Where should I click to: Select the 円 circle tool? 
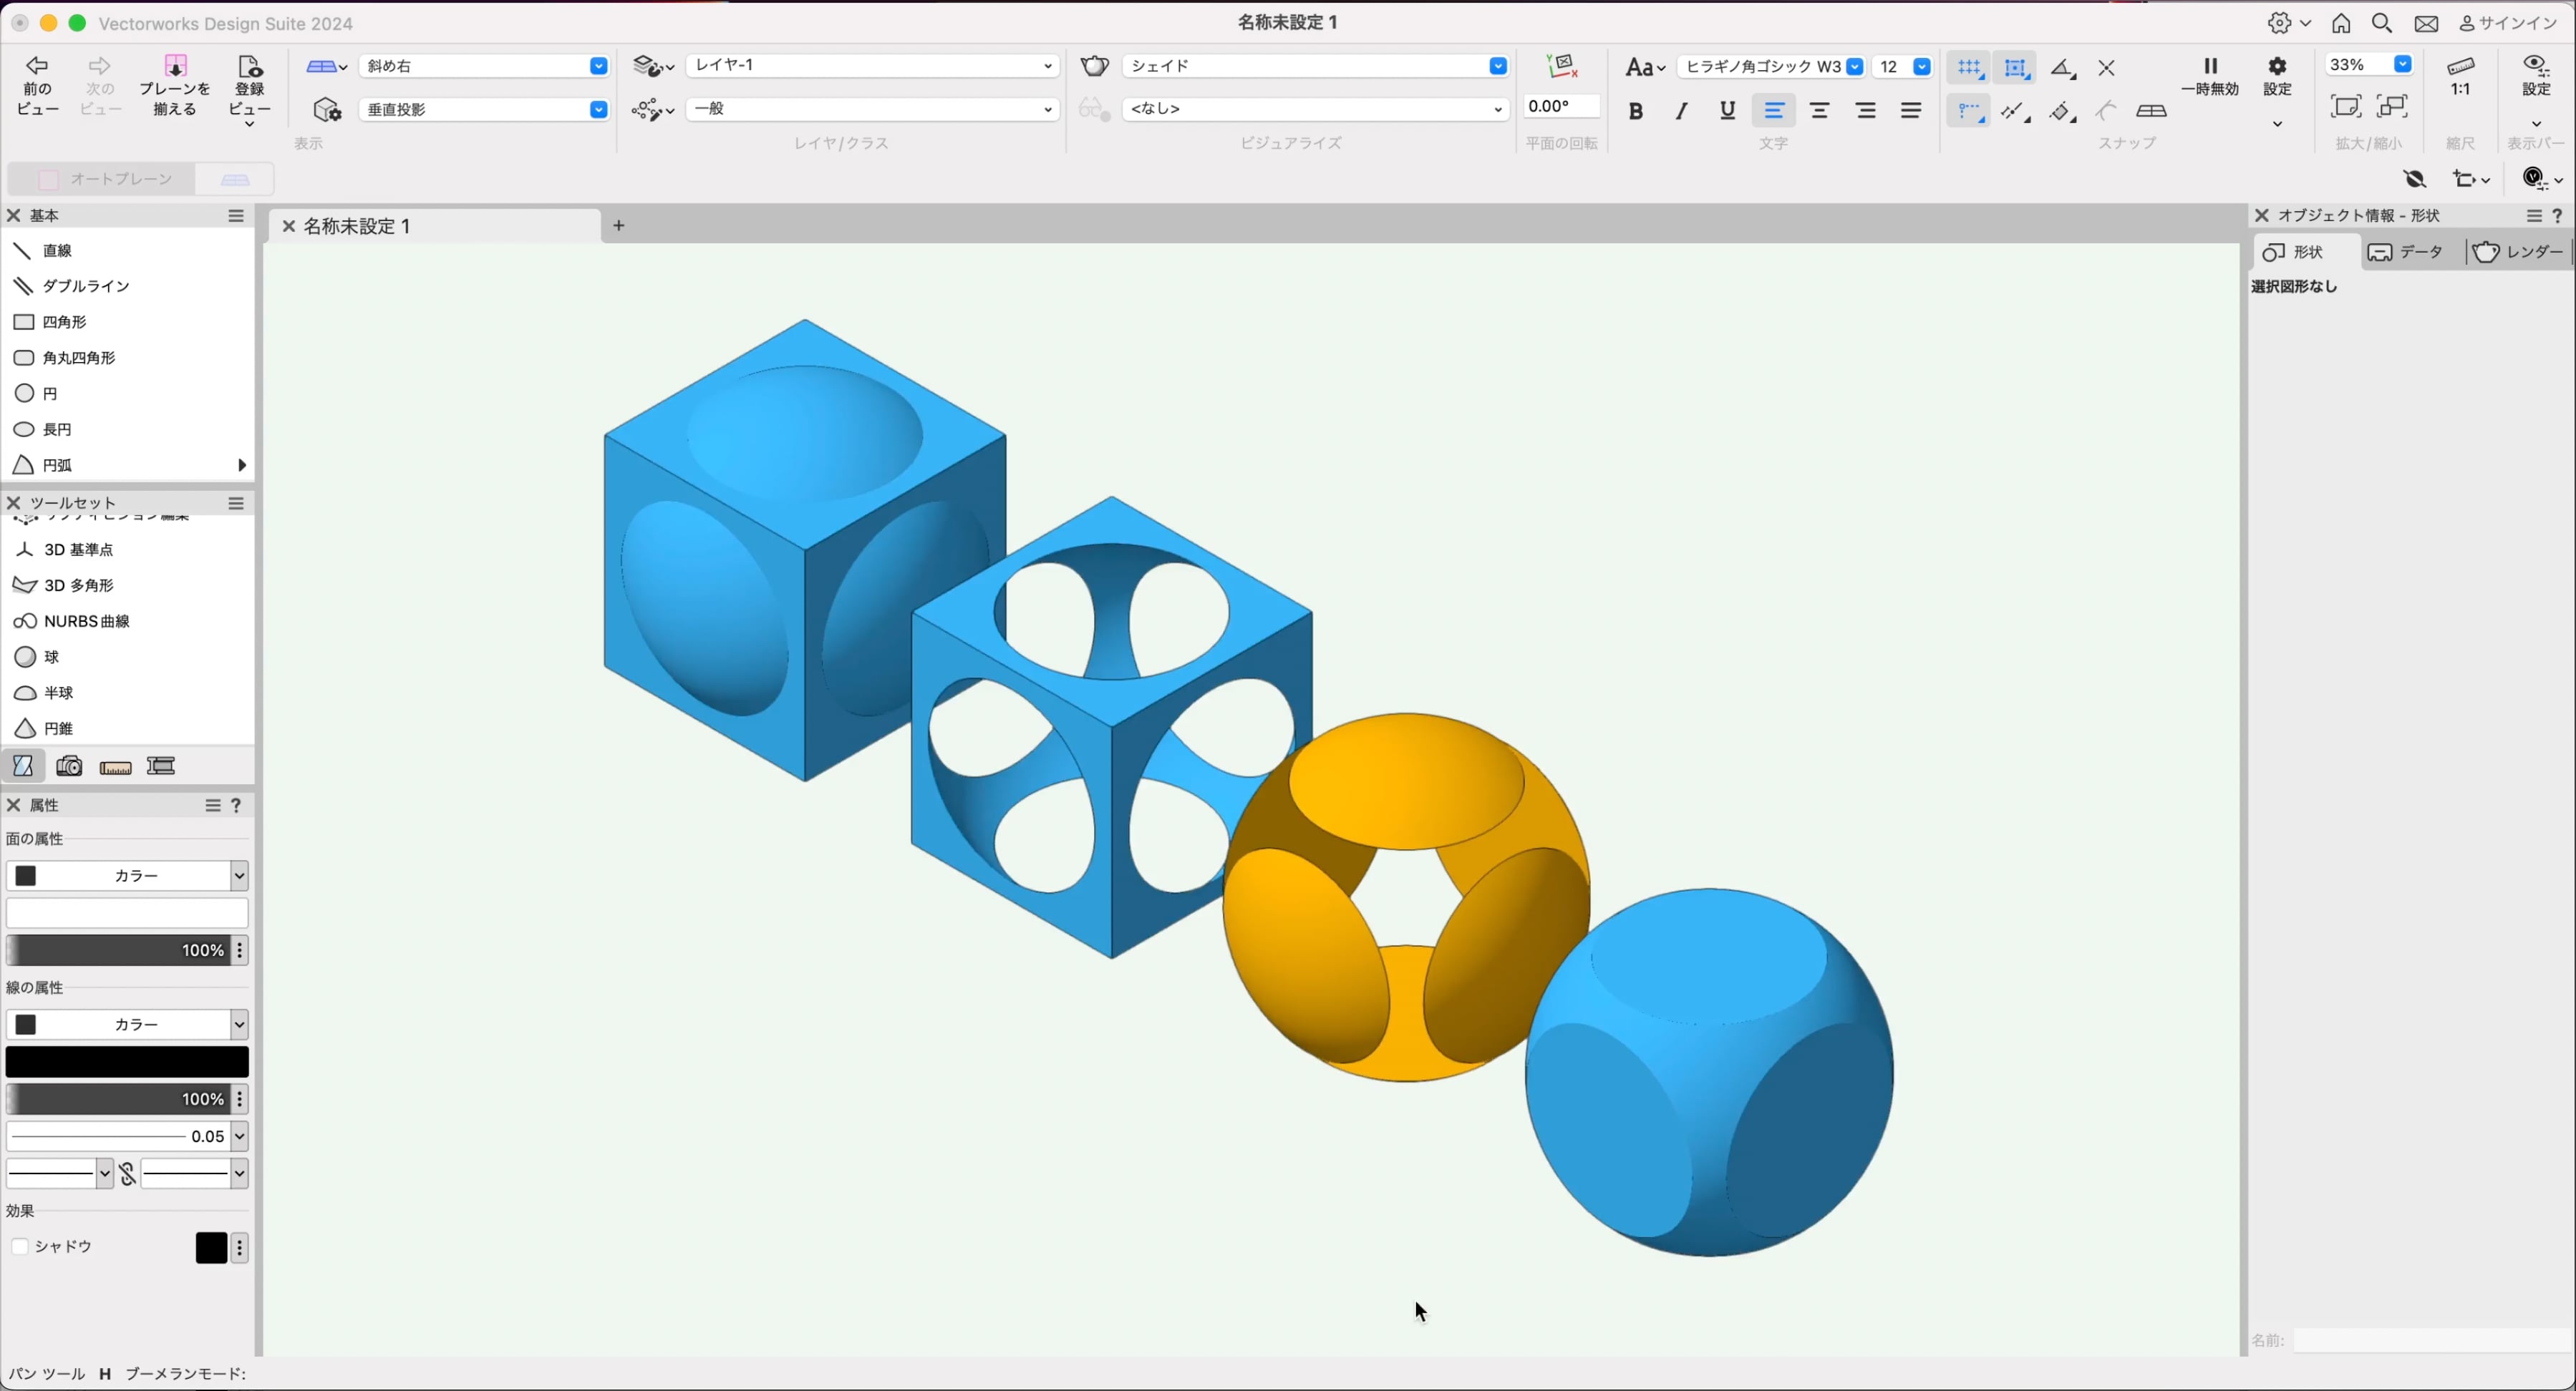click(x=126, y=394)
